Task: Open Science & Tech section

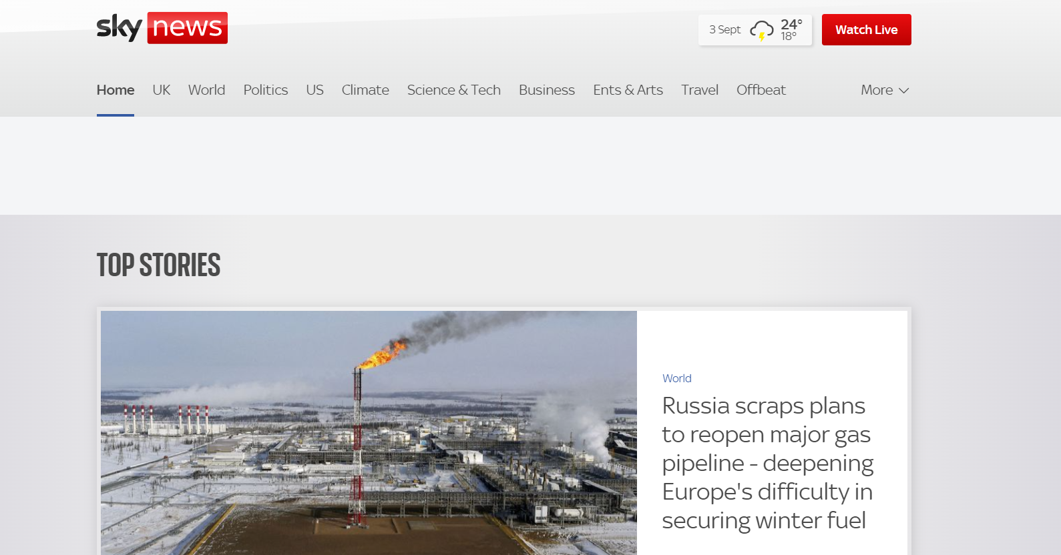Action: point(454,90)
